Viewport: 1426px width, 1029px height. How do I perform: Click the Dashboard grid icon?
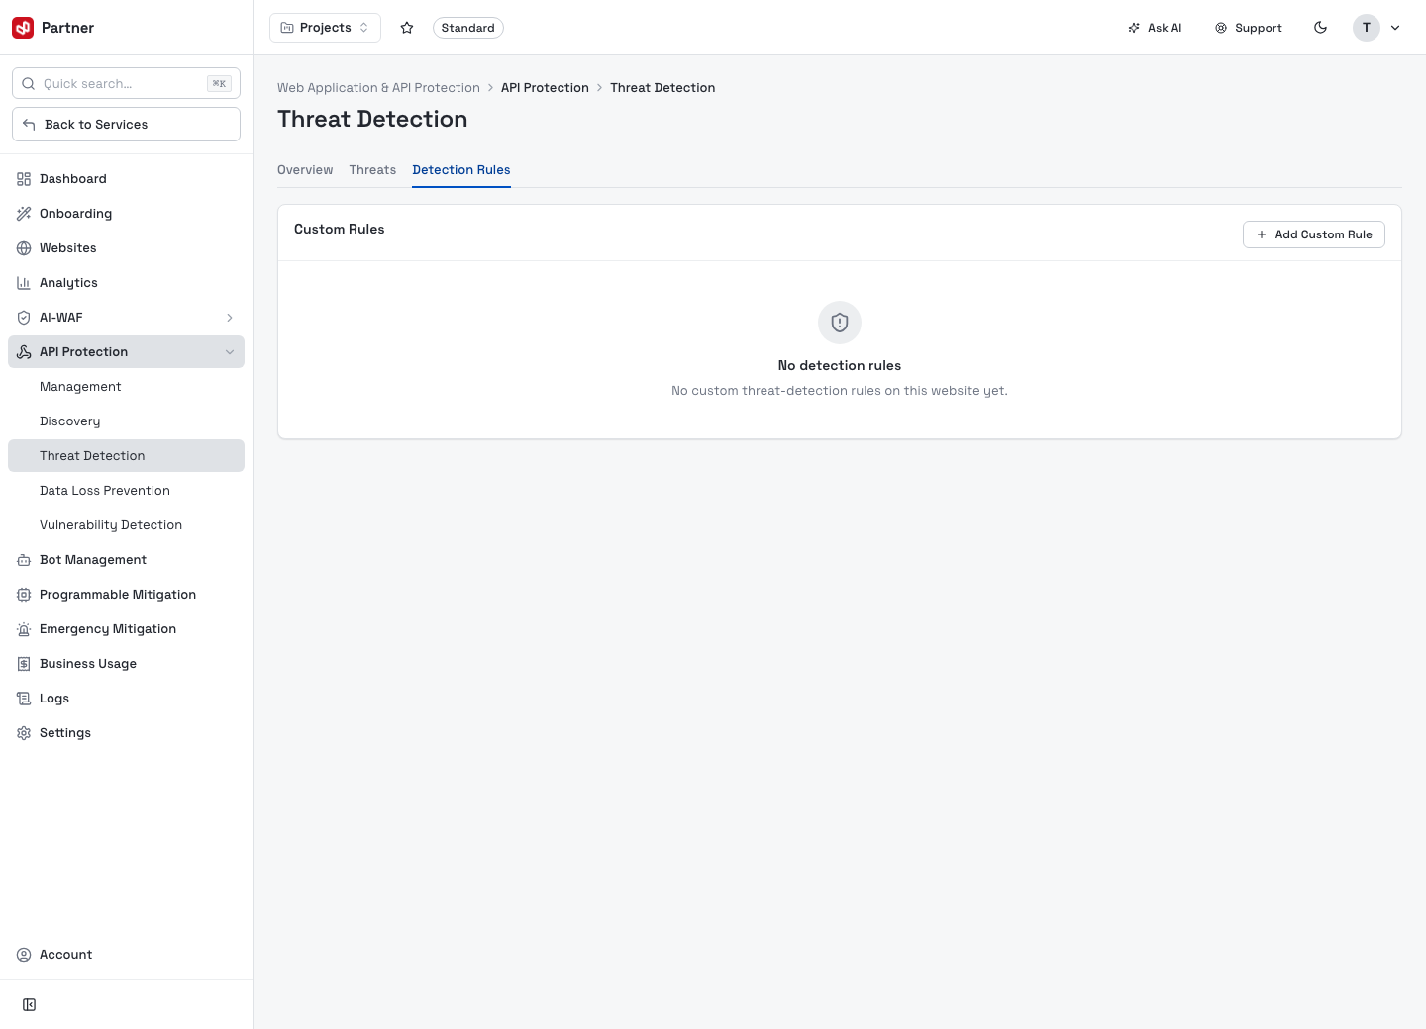pyautogui.click(x=24, y=179)
